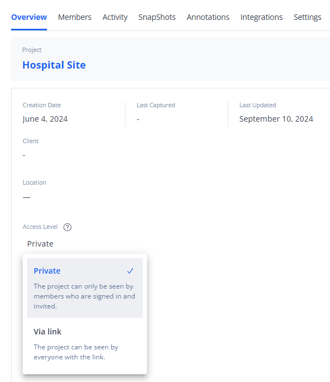Click the Access Level help question-mark icon
The width and height of the screenshot is (330, 382).
(67, 227)
